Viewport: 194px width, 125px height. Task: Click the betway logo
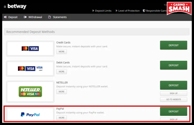pos(17,6)
